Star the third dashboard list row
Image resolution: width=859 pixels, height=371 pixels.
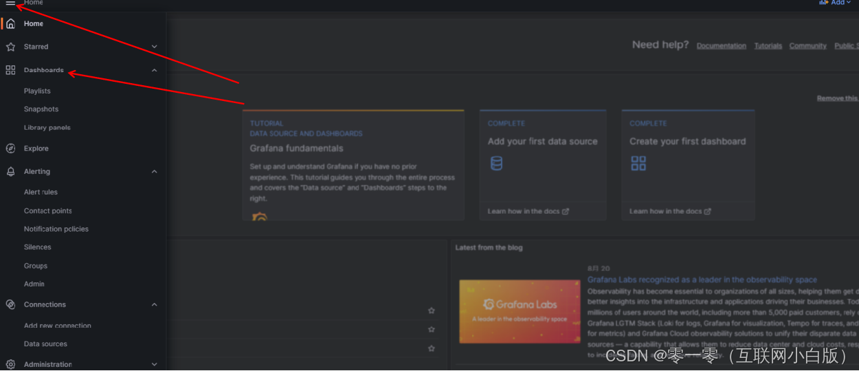click(x=432, y=349)
